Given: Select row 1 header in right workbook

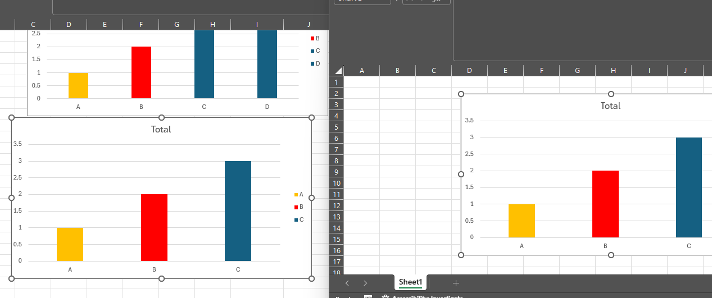Looking at the screenshot, I should coord(337,82).
